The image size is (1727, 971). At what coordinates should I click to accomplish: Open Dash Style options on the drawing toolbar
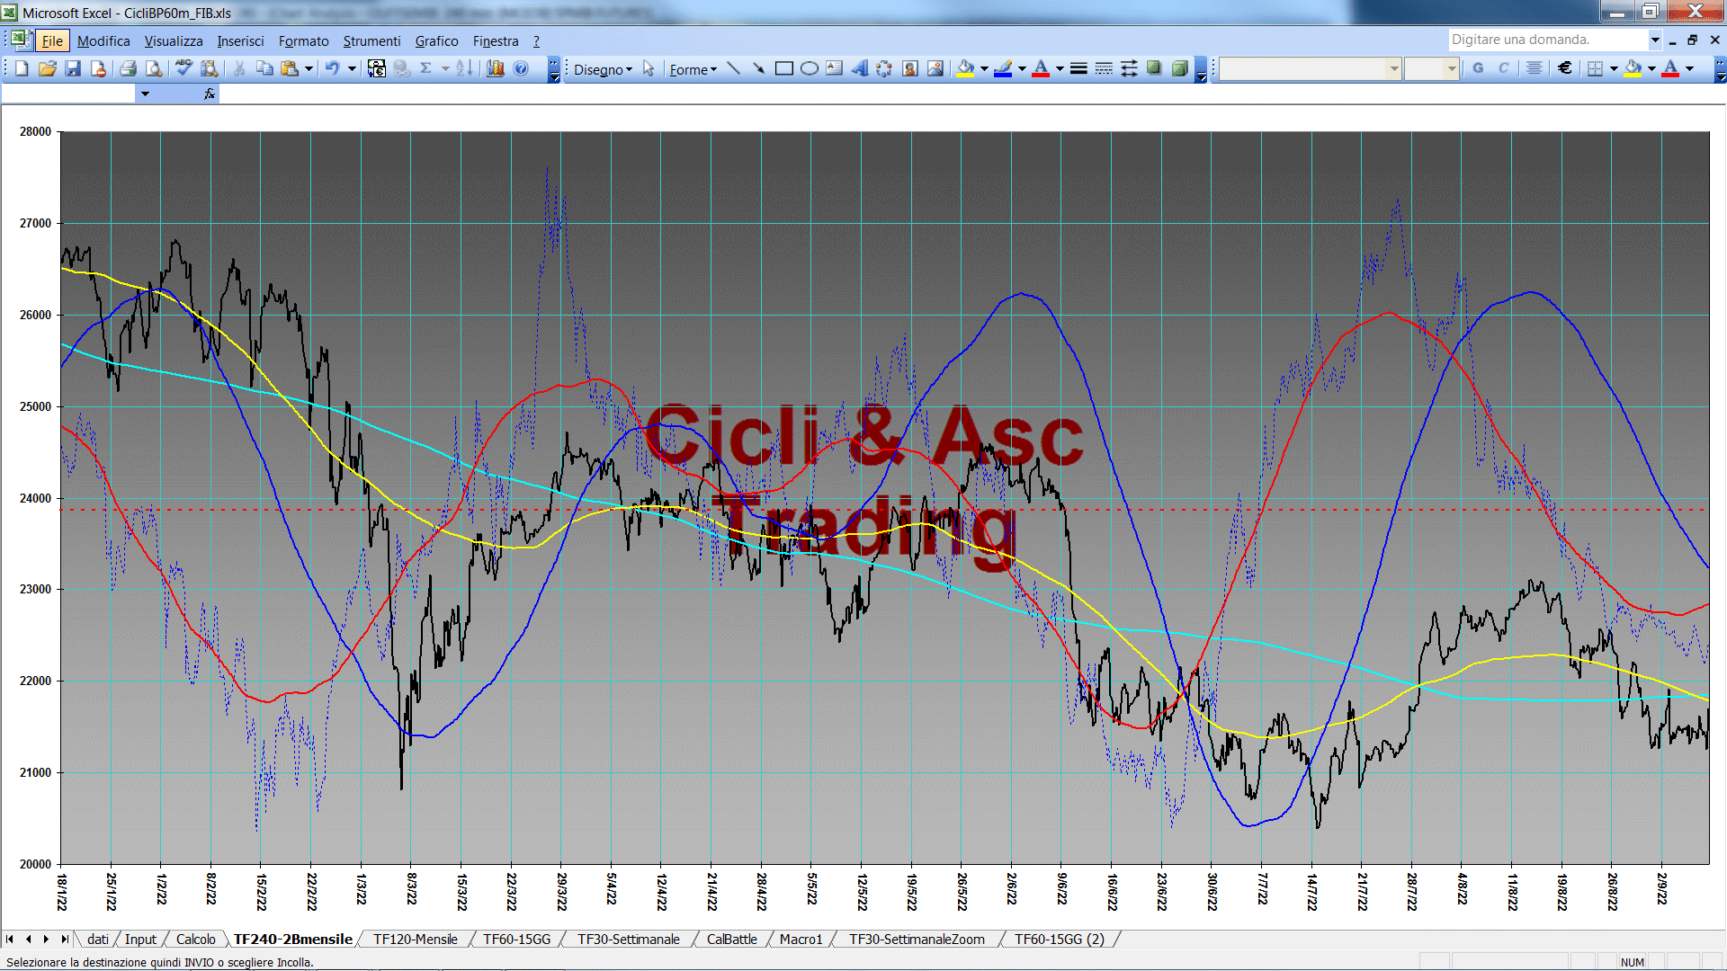[1105, 68]
